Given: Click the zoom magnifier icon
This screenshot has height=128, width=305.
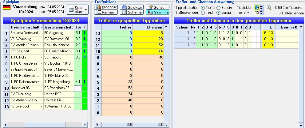Looking at the screenshot, I should [x=269, y=8].
